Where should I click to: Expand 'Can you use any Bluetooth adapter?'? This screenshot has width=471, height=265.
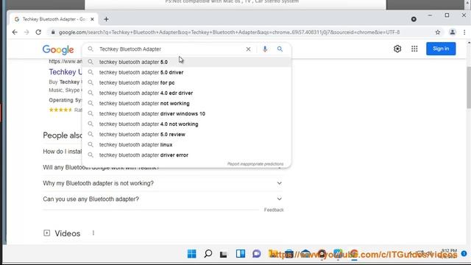click(x=163, y=199)
